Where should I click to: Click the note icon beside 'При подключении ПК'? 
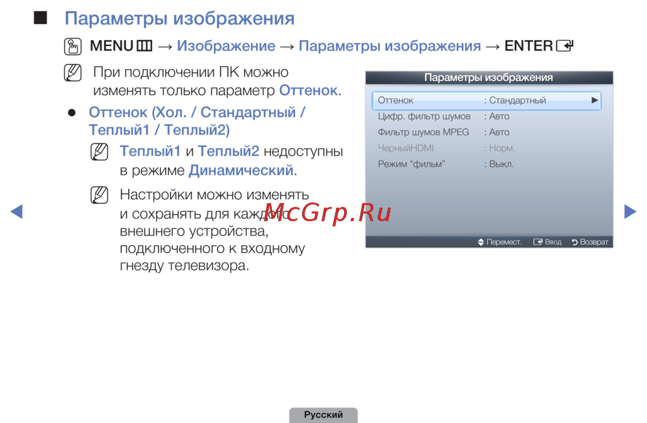(x=73, y=73)
